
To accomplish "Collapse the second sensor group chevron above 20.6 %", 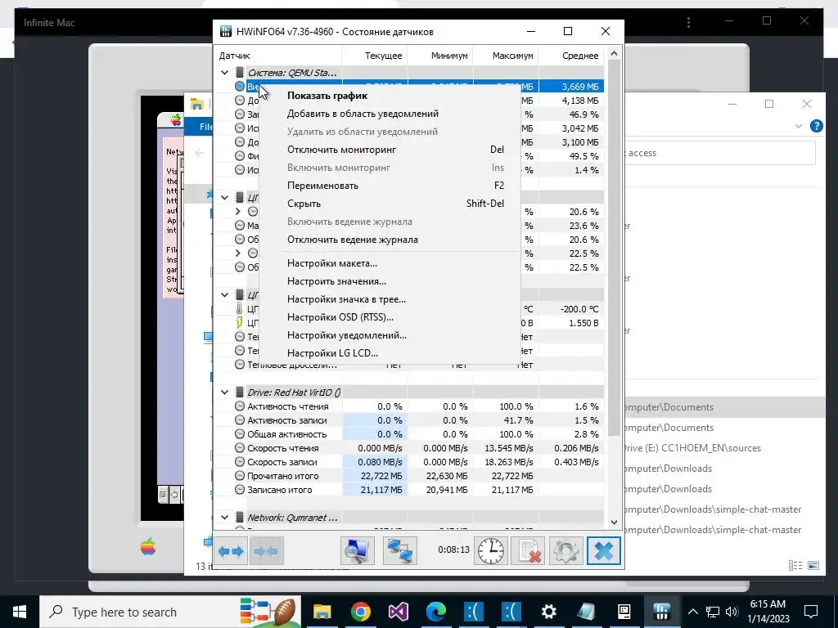I will pyautogui.click(x=224, y=198).
